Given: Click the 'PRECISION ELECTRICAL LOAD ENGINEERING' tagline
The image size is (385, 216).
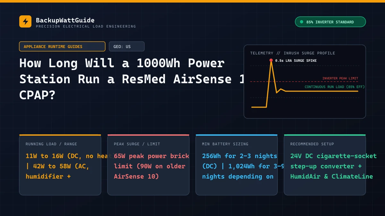Looking at the screenshot, I should coord(86,26).
